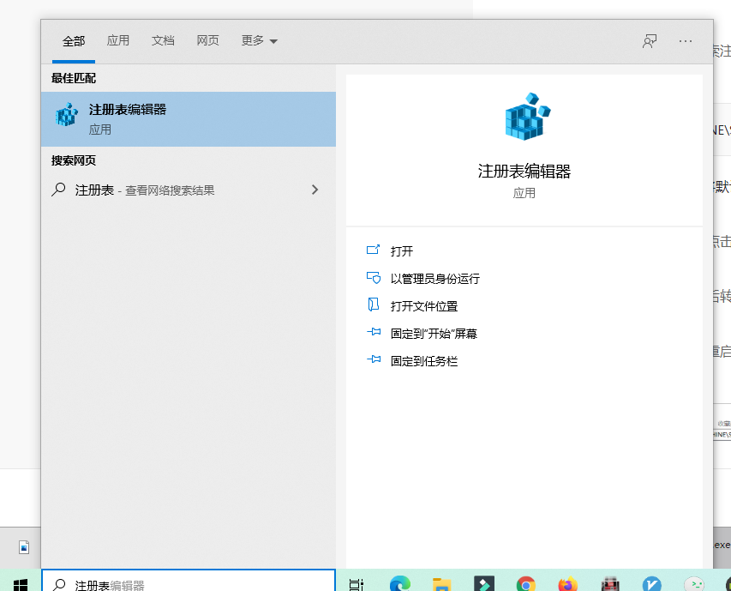Open the ... options menu
This screenshot has height=591, width=731.
685,40
